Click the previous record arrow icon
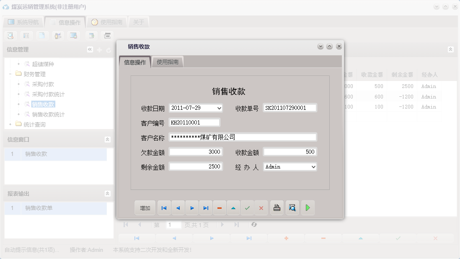This screenshot has width=460, height=259. (x=178, y=207)
